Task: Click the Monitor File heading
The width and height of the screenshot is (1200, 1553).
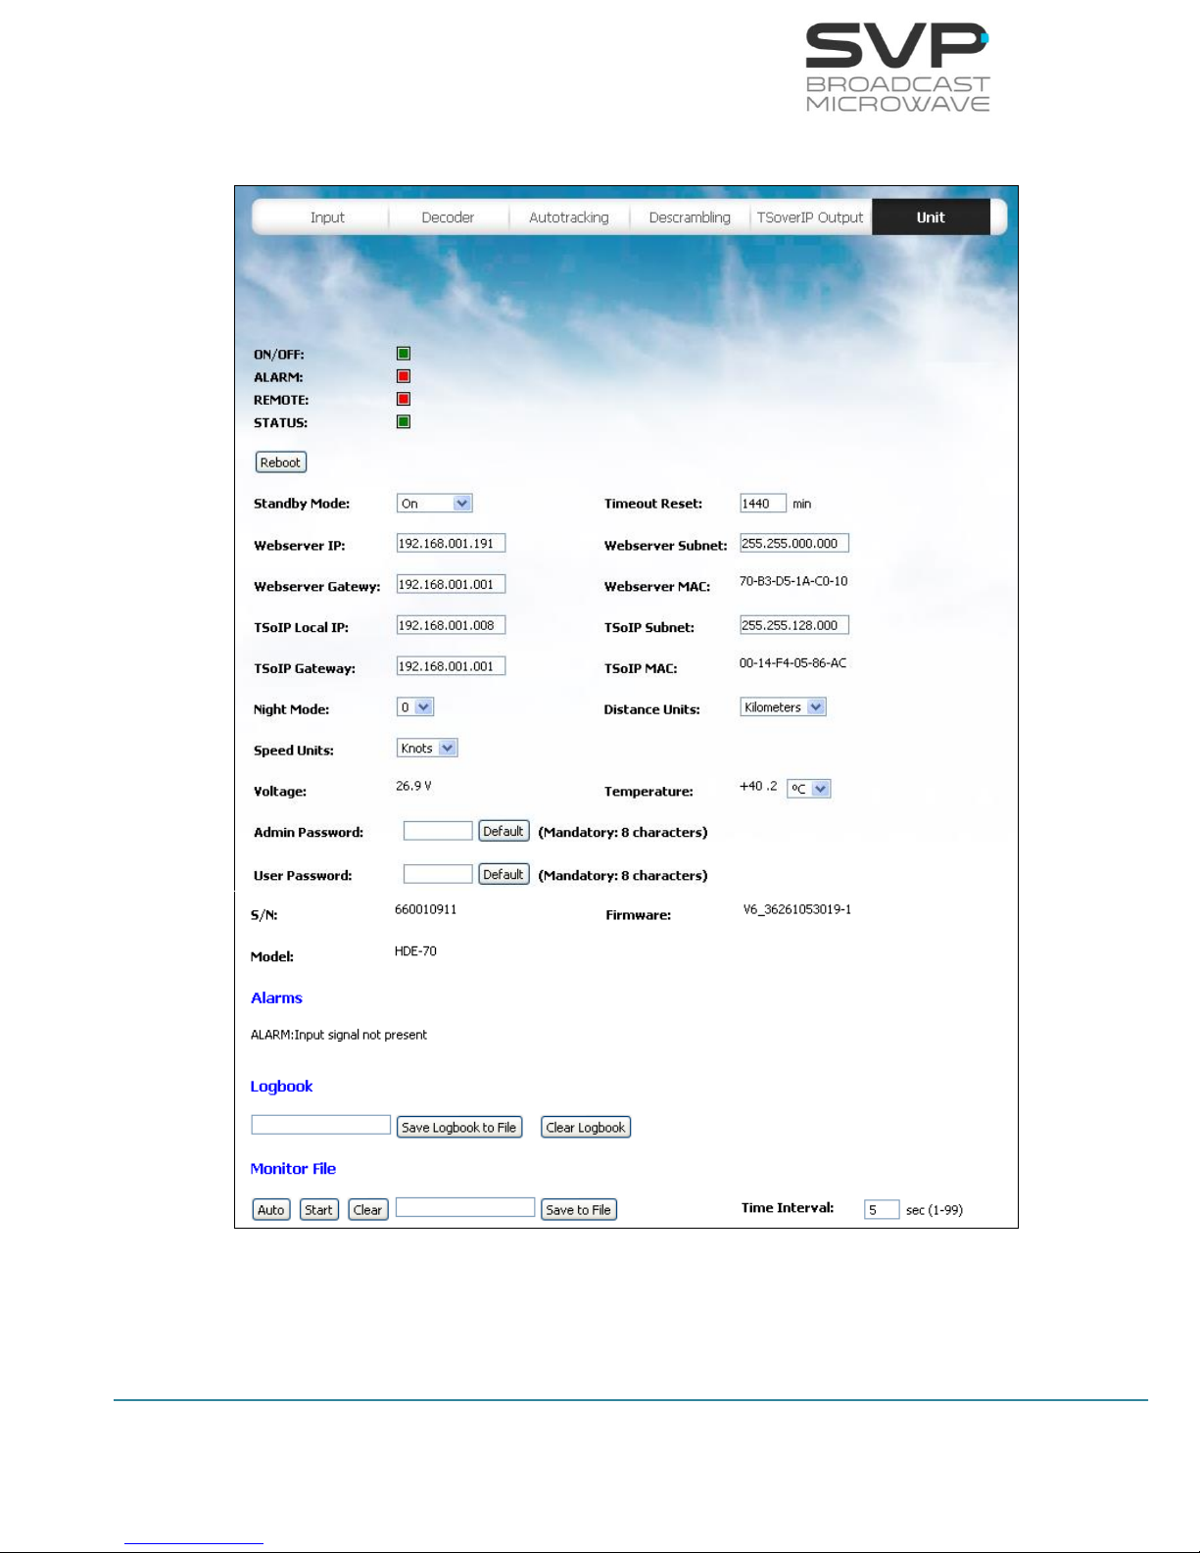Action: click(x=293, y=1169)
